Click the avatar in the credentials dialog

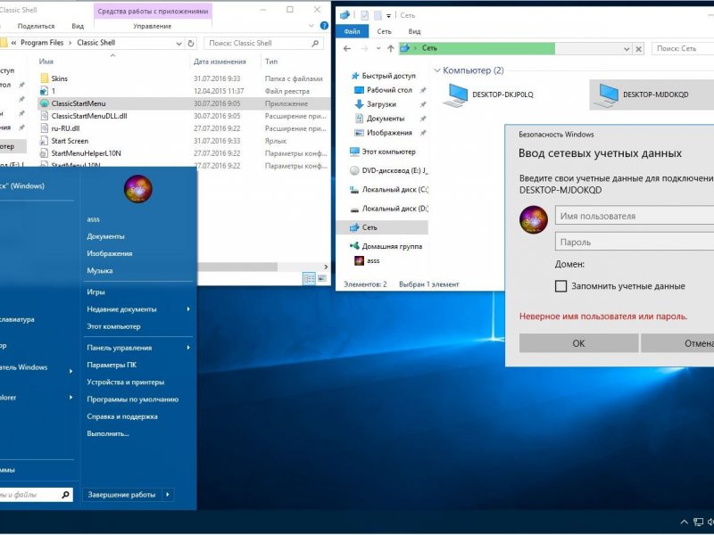[534, 219]
